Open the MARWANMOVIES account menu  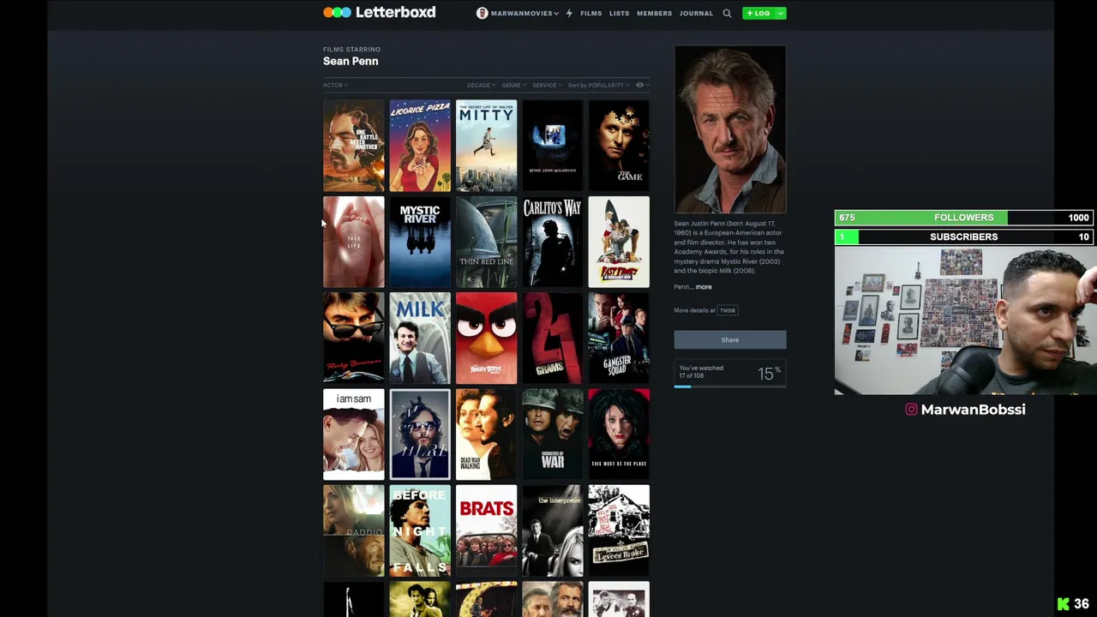pos(524,13)
